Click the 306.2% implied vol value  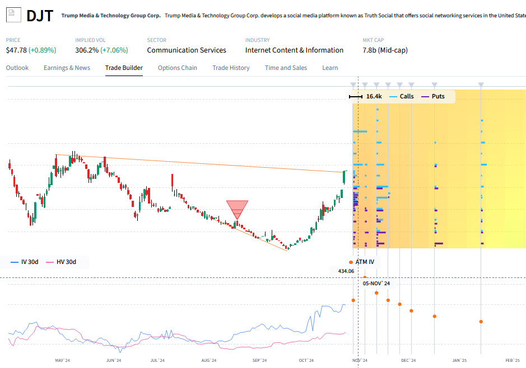pyautogui.click(x=87, y=50)
